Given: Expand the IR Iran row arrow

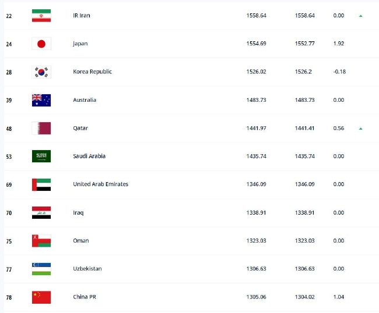Looking at the screenshot, I should coord(361,16).
